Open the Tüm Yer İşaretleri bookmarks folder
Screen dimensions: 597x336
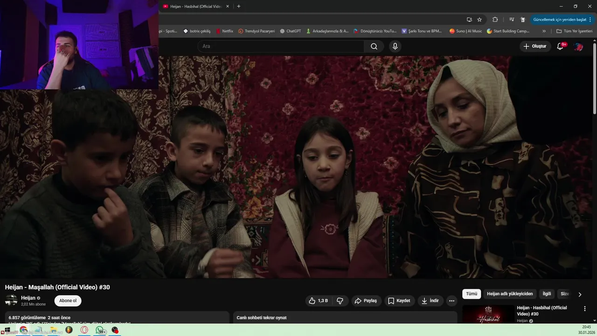(574, 31)
